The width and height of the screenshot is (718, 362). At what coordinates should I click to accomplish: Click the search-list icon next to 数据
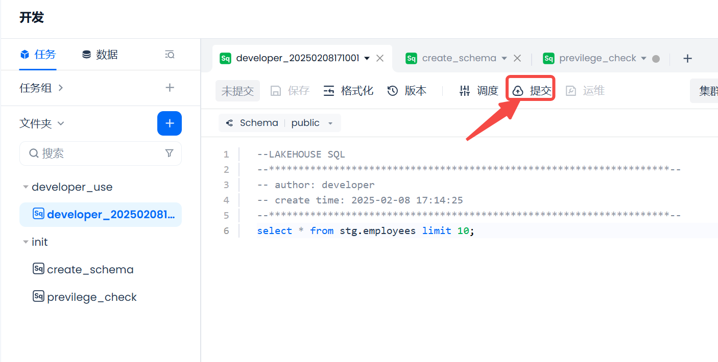pyautogui.click(x=170, y=55)
